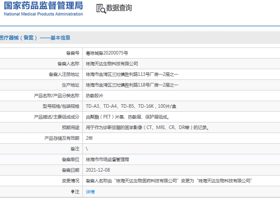Click the 预期用途 label

[x=70, y=127]
